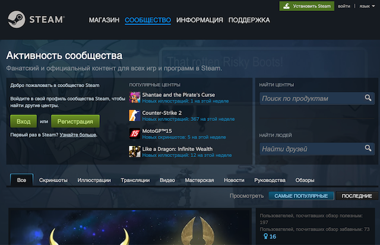Open the MotoGP 15 game icon
The height and width of the screenshot is (245, 380).
[135, 133]
